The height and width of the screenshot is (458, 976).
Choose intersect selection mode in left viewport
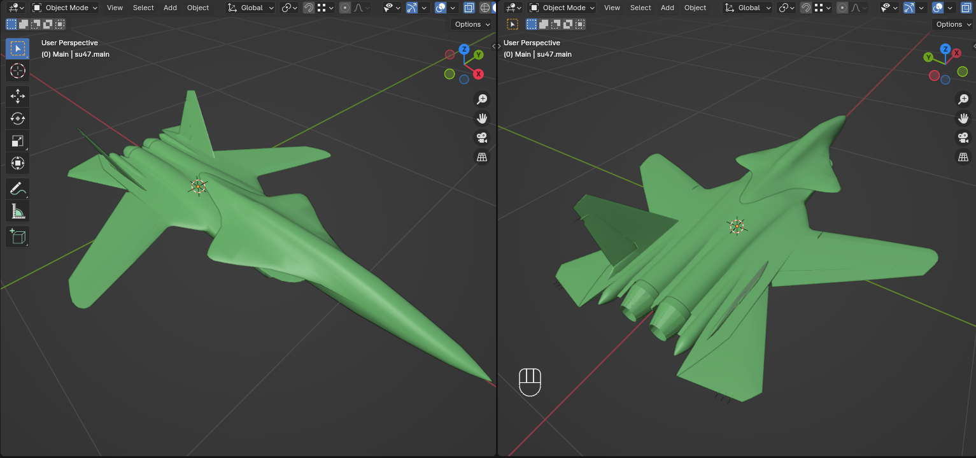[60, 24]
